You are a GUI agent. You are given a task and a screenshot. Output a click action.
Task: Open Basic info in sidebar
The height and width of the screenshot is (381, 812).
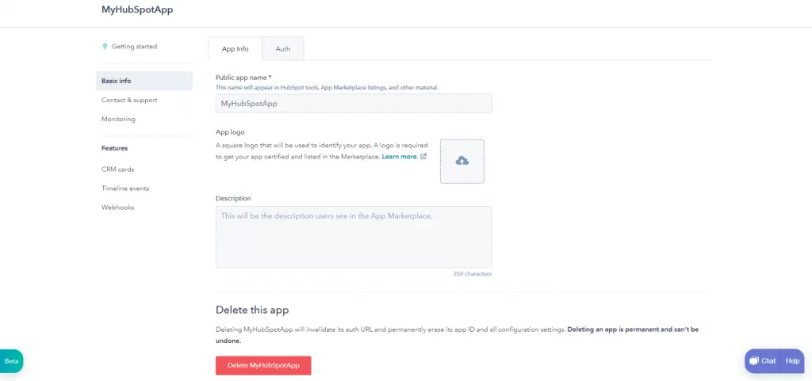point(144,81)
